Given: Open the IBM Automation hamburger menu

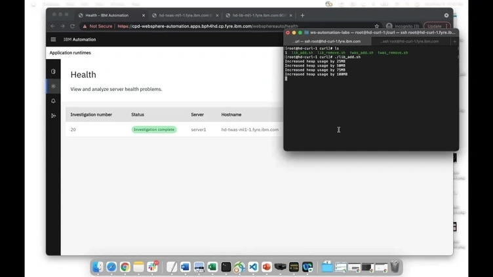Looking at the screenshot, I should point(53,39).
